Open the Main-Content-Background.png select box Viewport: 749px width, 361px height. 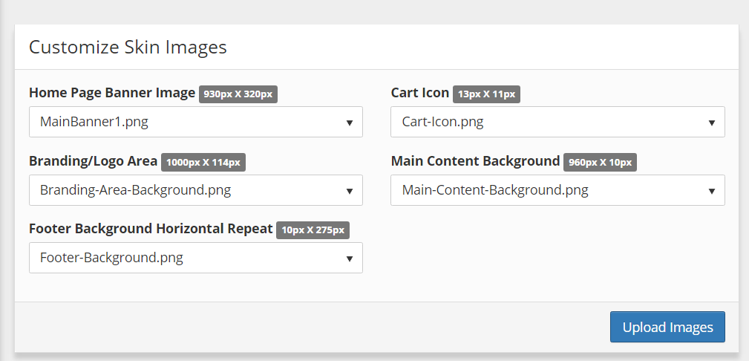coord(557,190)
